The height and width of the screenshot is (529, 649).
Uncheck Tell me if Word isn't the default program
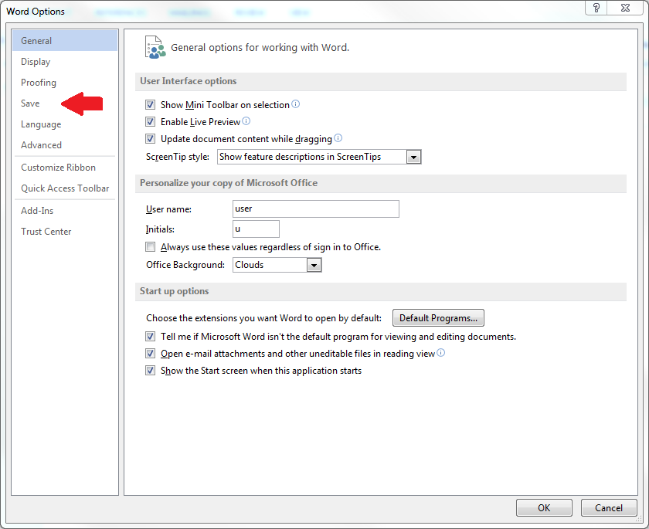coord(150,337)
